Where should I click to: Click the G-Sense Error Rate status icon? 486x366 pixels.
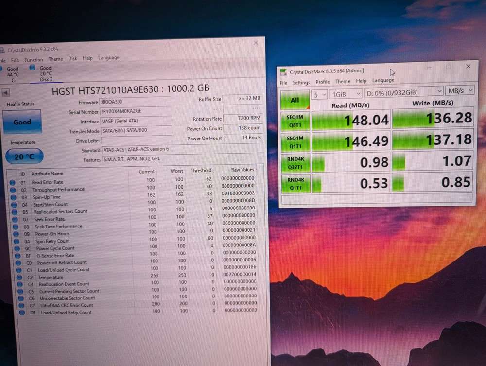coord(17,256)
